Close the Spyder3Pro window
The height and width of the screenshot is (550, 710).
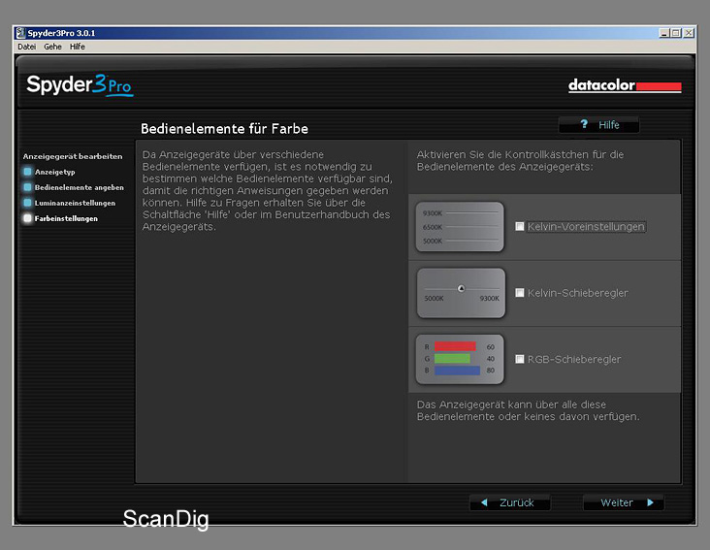point(689,33)
